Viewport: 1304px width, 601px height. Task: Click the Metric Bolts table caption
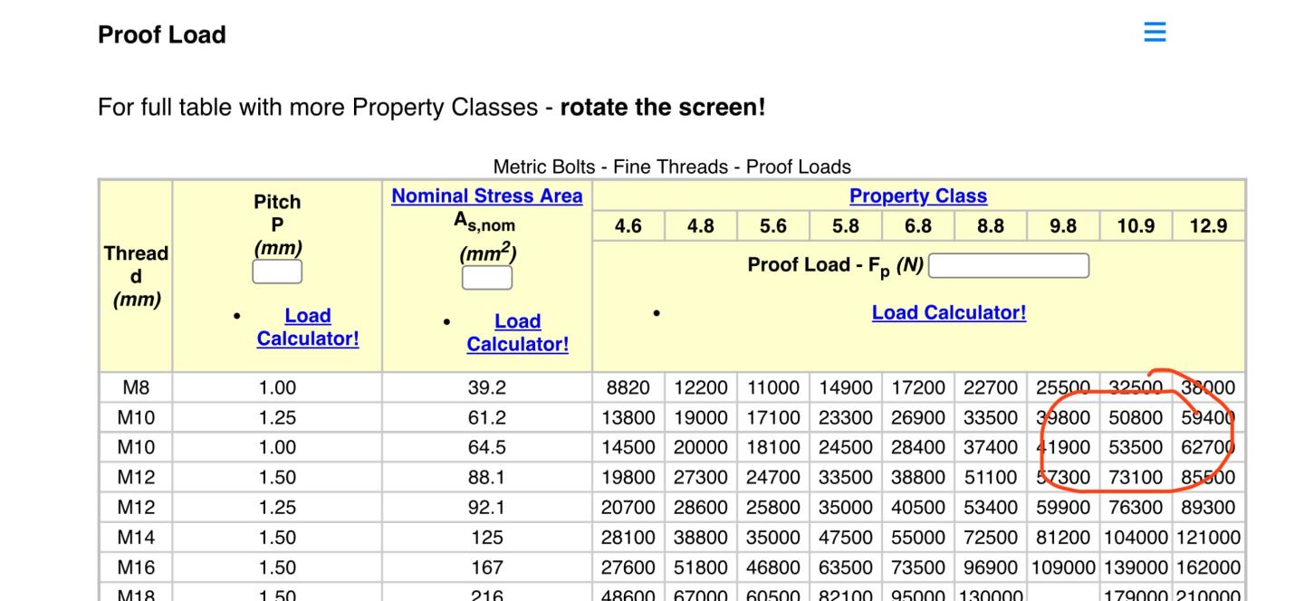click(x=672, y=167)
